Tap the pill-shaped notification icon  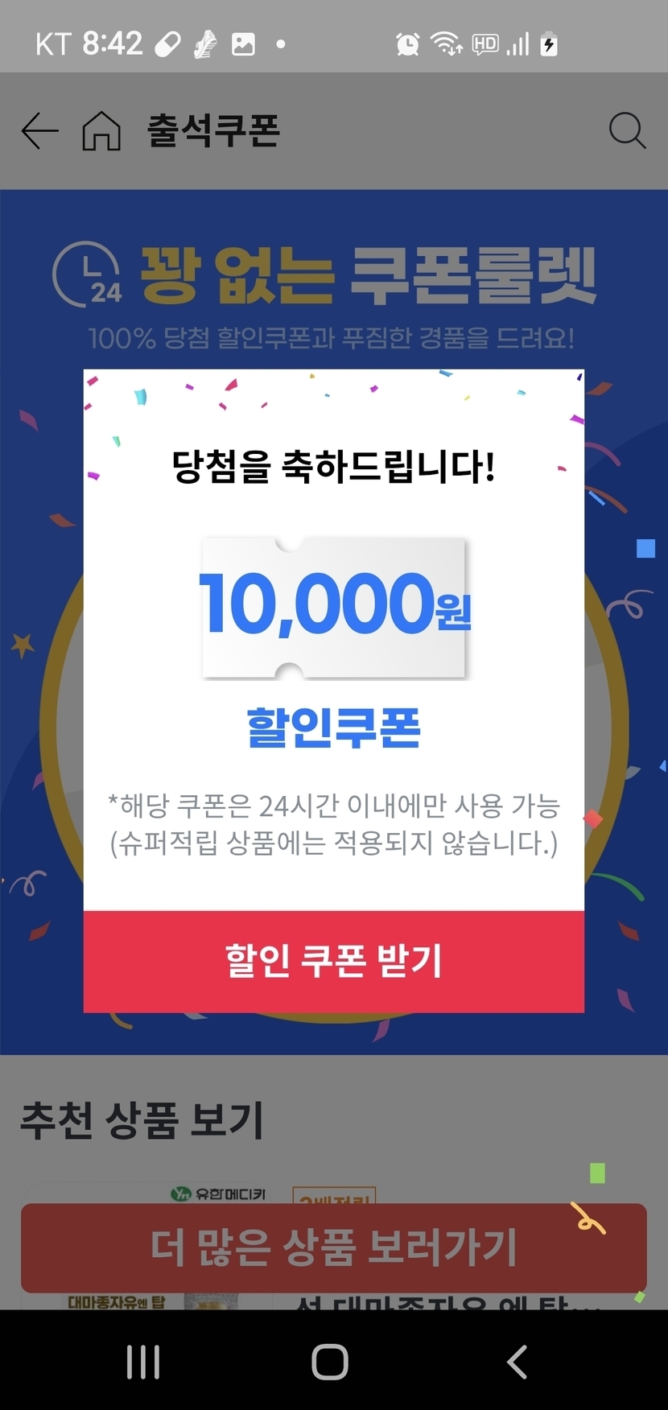click(x=167, y=44)
